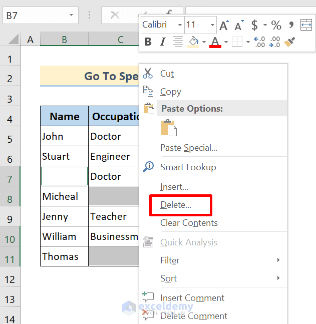Select column B header
Screen dimensions: 316x324
[x=64, y=39]
